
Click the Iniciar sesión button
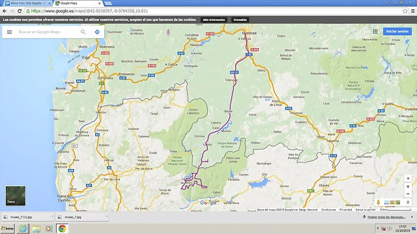pyautogui.click(x=397, y=31)
